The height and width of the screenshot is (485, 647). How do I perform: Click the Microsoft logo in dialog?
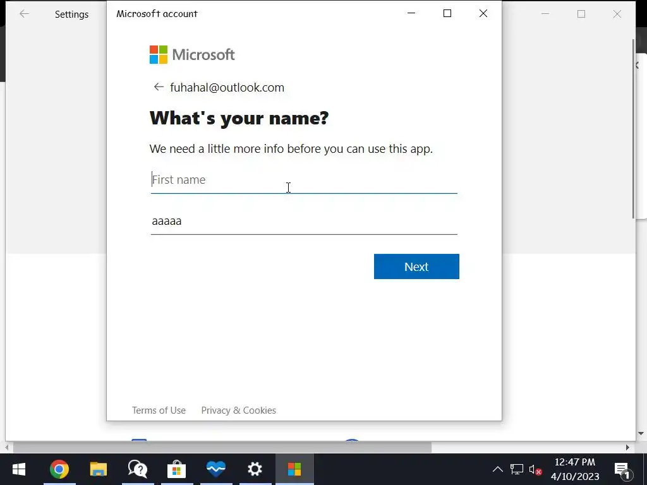click(x=192, y=54)
